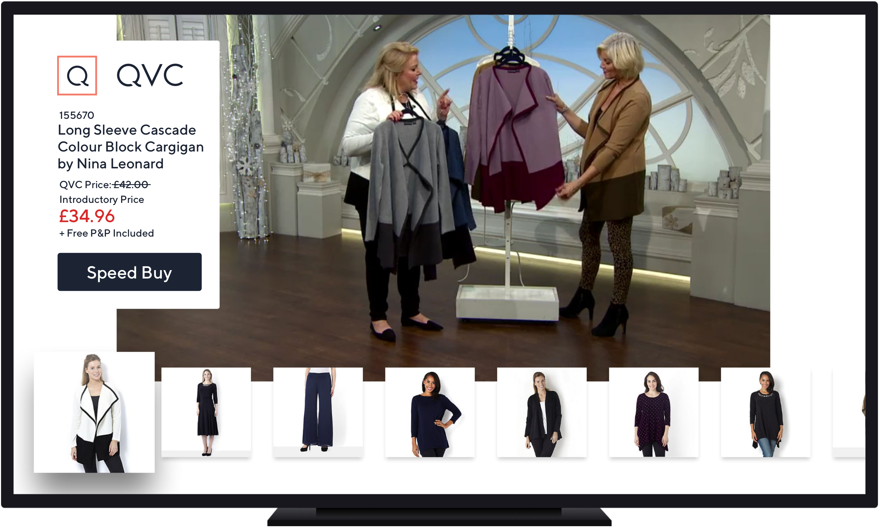Click the Long Sleeve Cascade Cardigan title
879x528 pixels.
131,147
